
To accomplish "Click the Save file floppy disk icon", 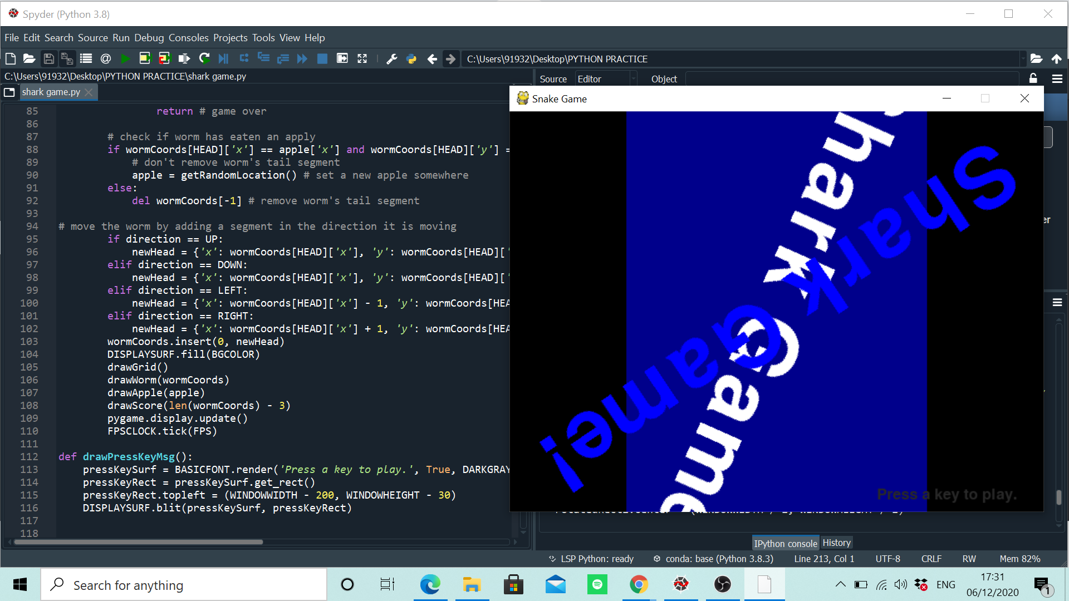I will coord(48,58).
